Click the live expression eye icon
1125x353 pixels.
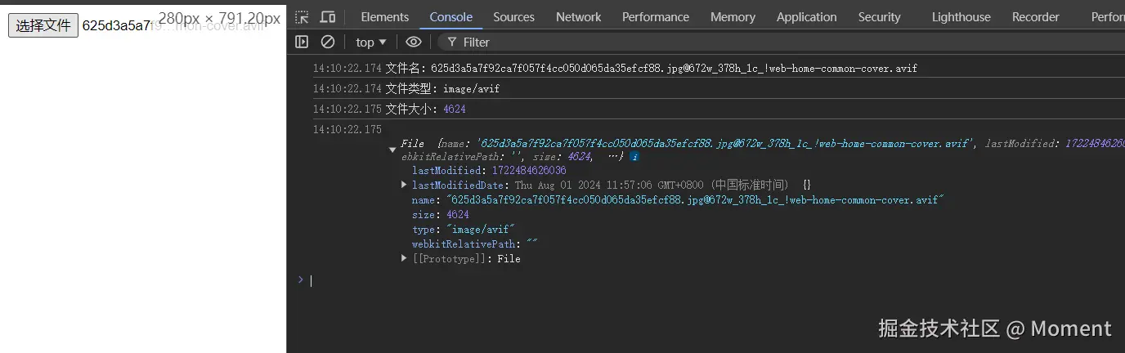click(414, 42)
